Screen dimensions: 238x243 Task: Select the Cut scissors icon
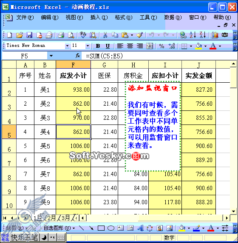105,35
